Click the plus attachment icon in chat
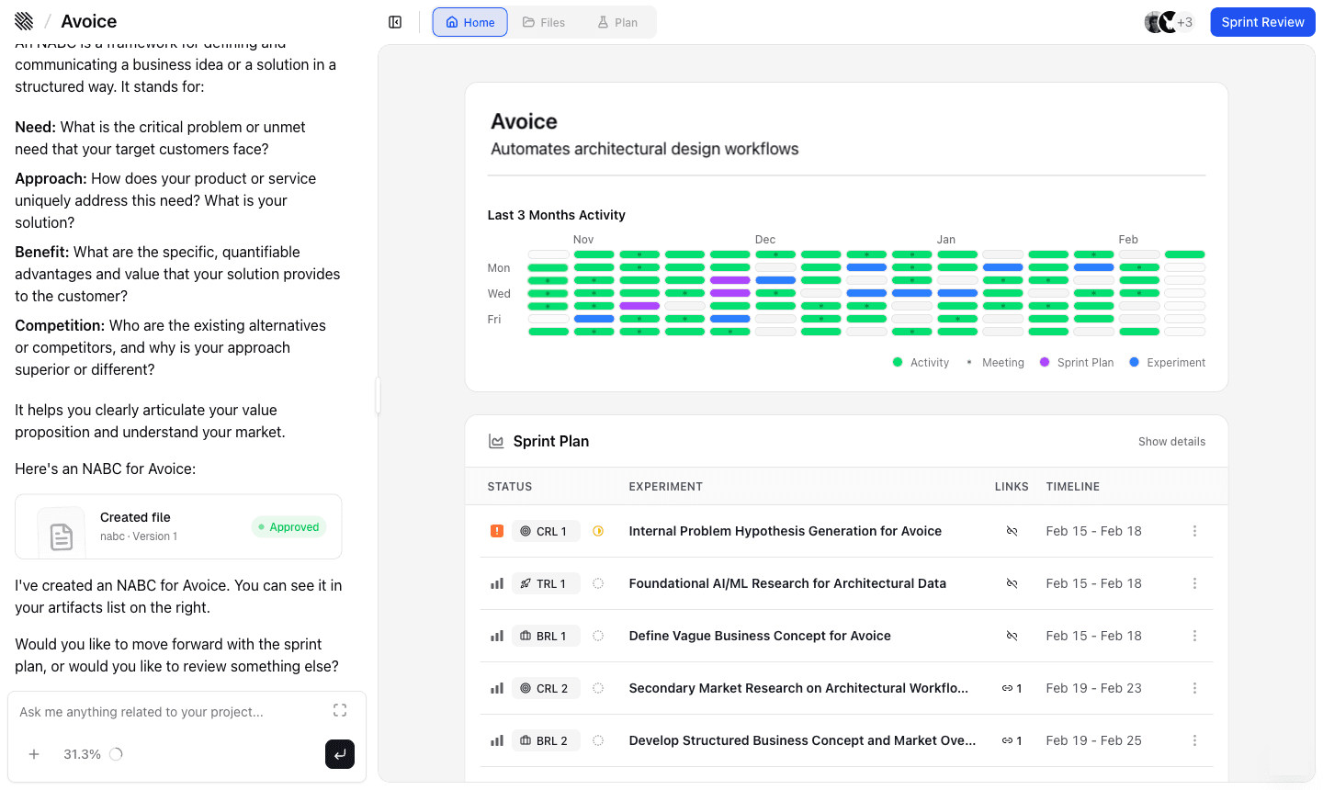Screen dimensions: 1323x790 pos(34,754)
